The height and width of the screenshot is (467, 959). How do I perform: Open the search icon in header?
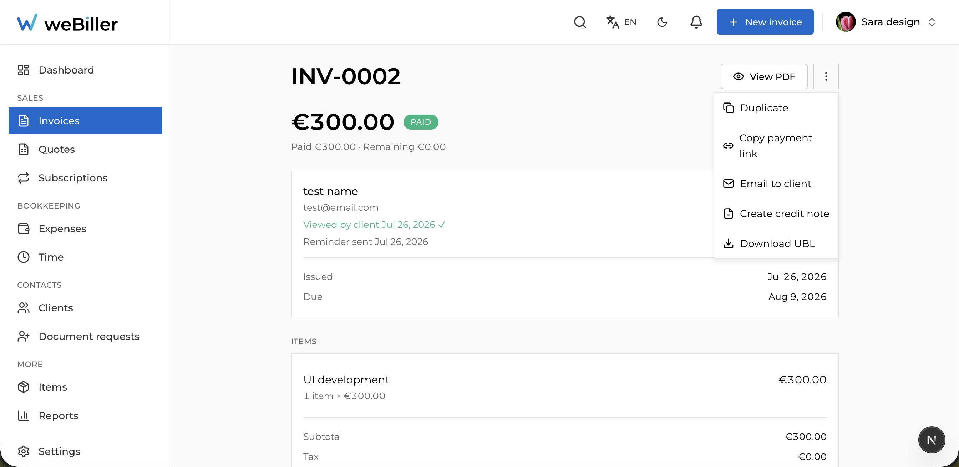[580, 22]
